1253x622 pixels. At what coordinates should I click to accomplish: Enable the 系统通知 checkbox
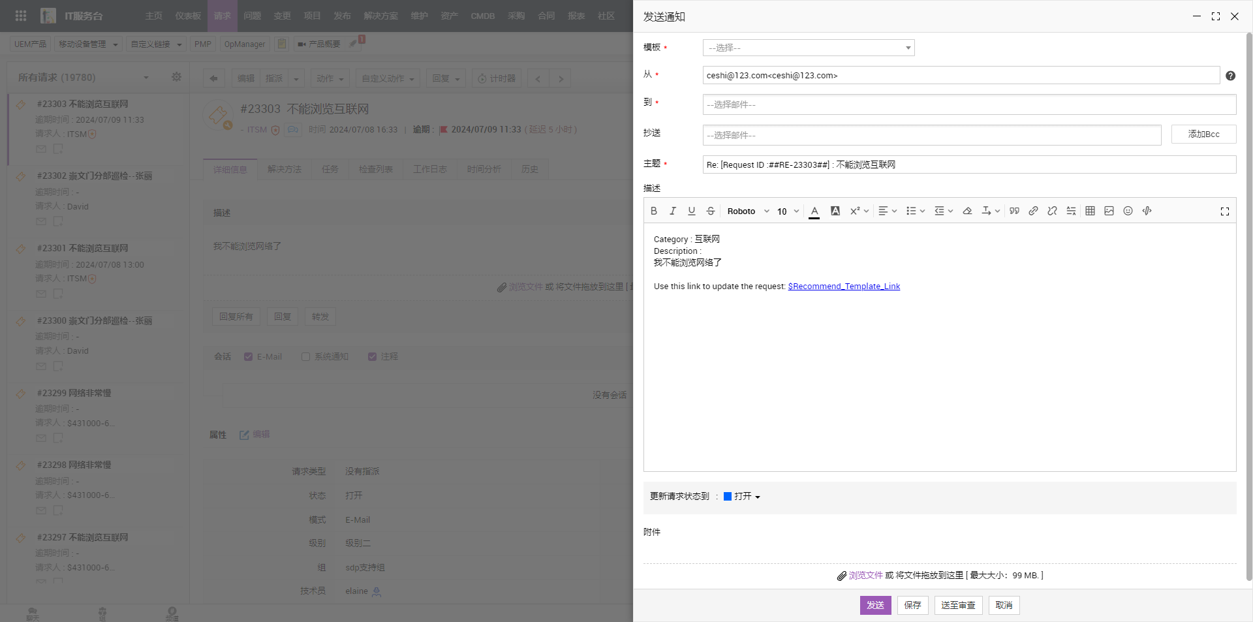point(305,357)
